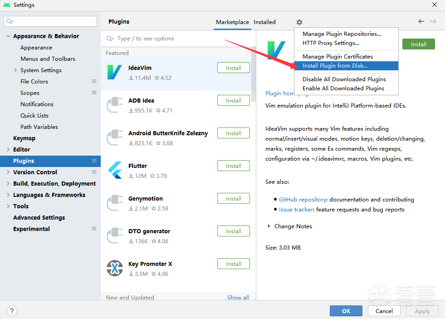
Task: Install the IdeaVim plugin from list
Action: click(x=234, y=68)
